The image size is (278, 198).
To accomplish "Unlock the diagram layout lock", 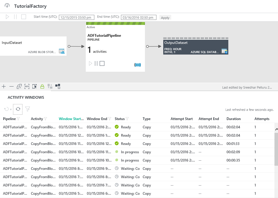I will pyautogui.click(x=42, y=86).
